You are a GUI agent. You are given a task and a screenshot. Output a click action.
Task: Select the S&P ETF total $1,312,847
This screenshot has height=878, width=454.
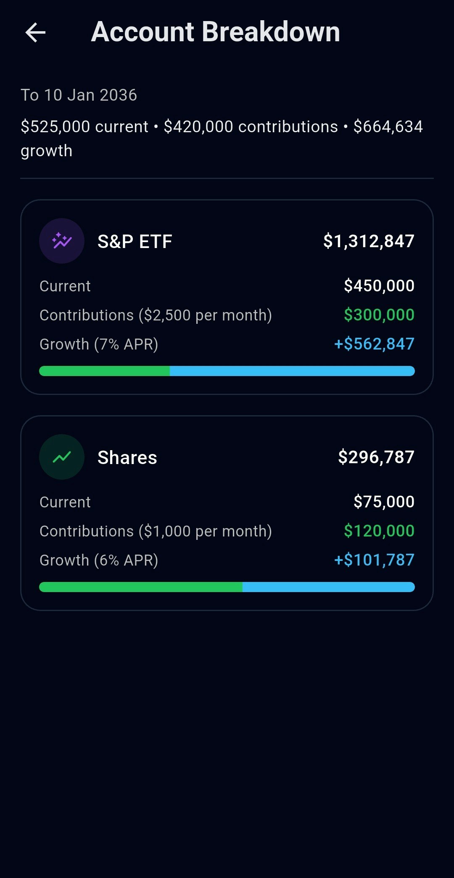[369, 241]
